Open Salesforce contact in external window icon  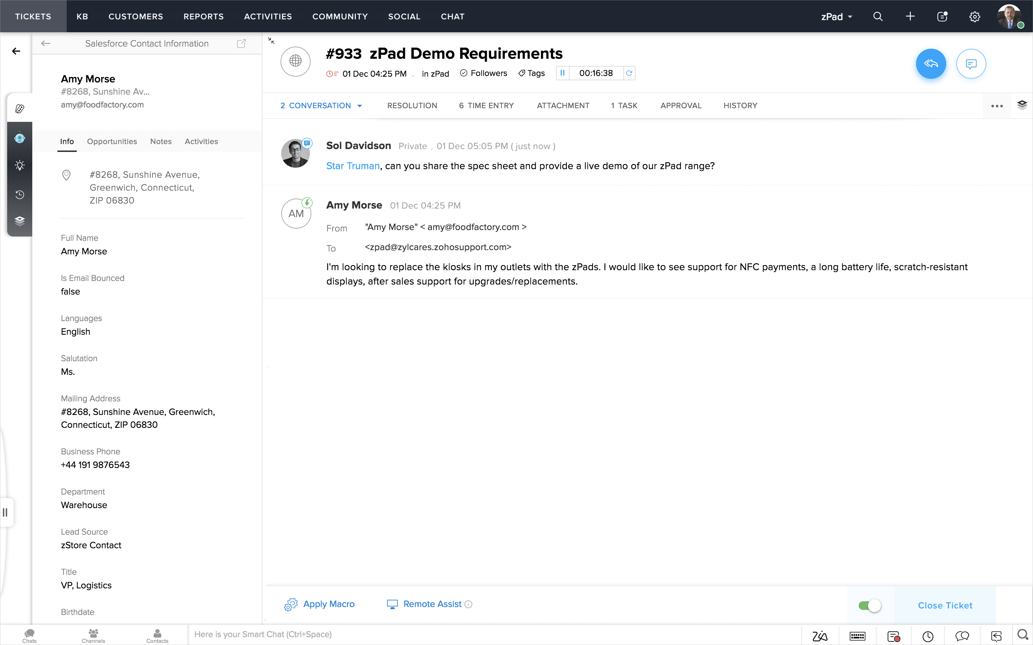click(x=241, y=43)
